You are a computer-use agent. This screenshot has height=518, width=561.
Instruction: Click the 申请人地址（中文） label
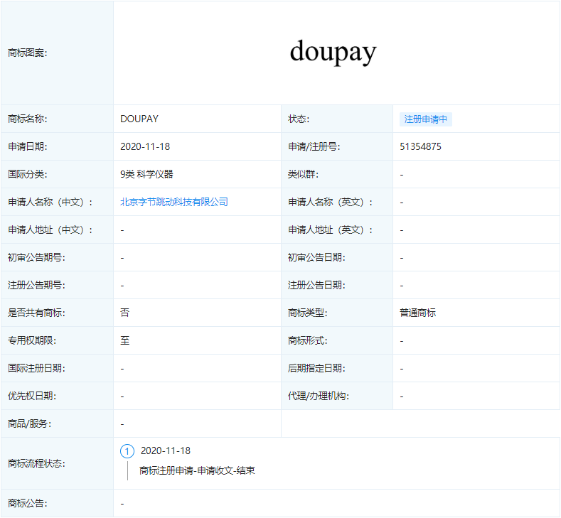(50, 230)
